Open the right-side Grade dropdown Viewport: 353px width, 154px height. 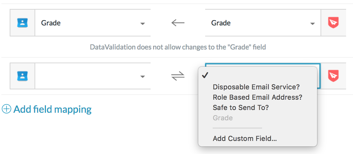click(x=263, y=23)
